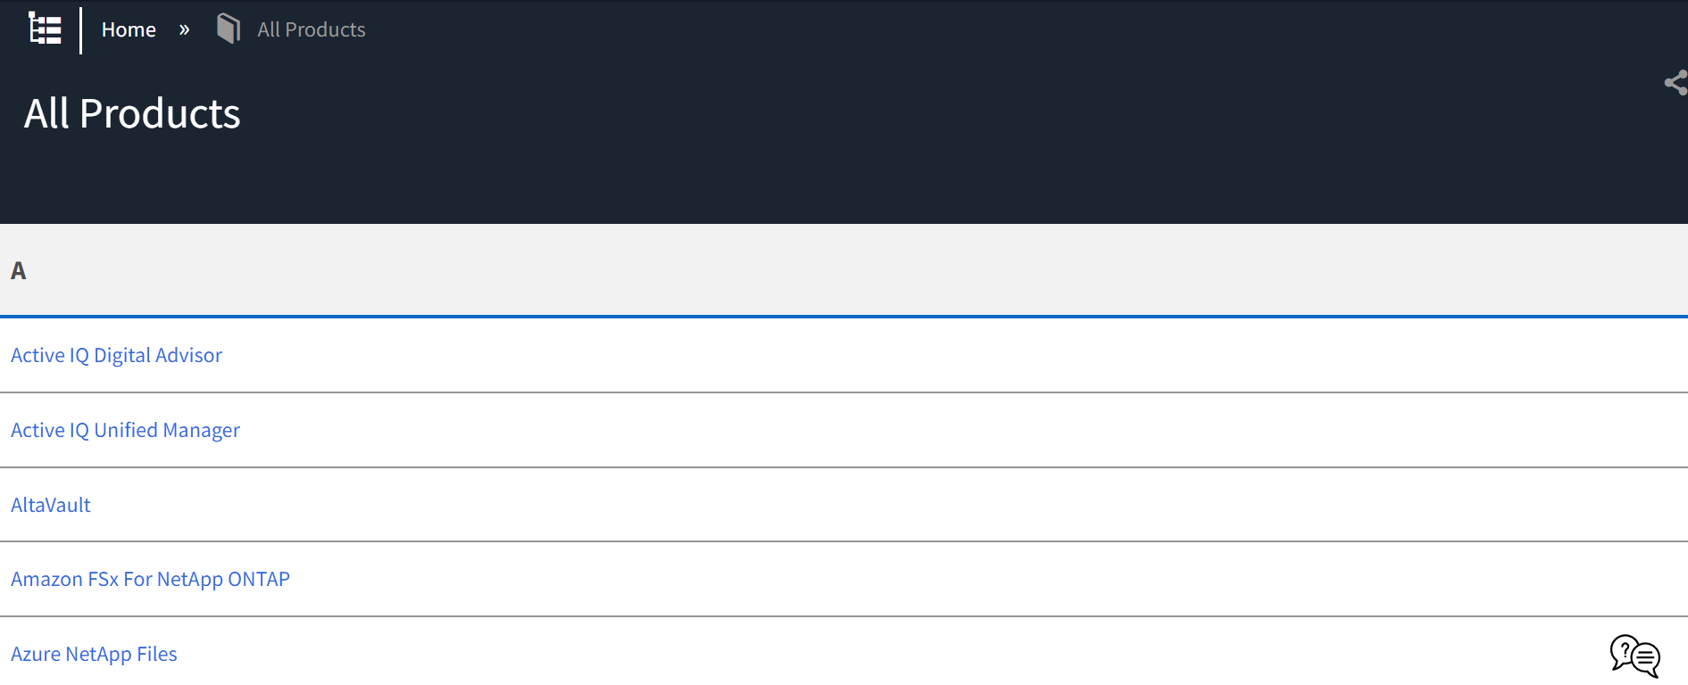Open the chat help bubble icon
The image size is (1688, 685).
[x=1634, y=656]
